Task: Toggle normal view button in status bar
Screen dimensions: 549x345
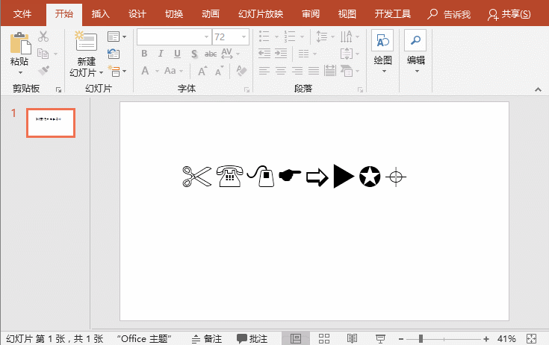Action: 296,338
